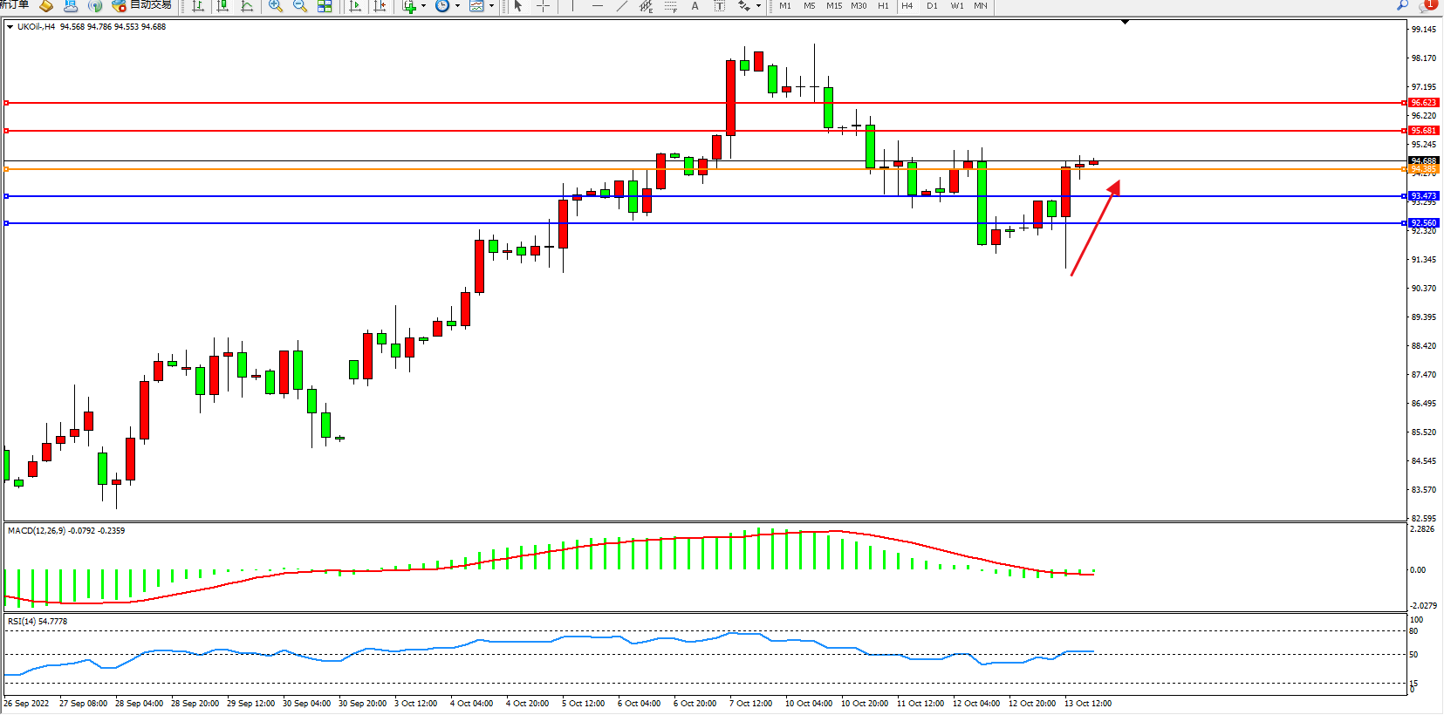Switch chart to candlestick mode

pyautogui.click(x=222, y=6)
